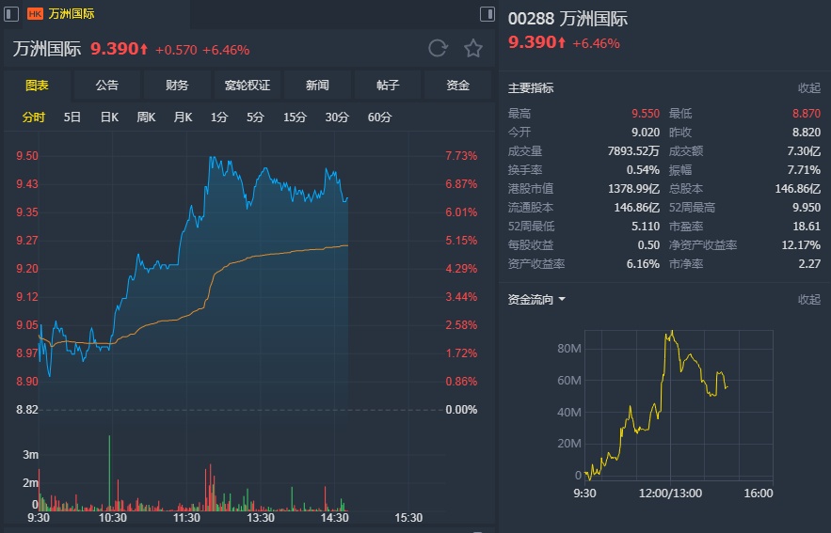Toggle the left panel layout icon

click(x=11, y=13)
